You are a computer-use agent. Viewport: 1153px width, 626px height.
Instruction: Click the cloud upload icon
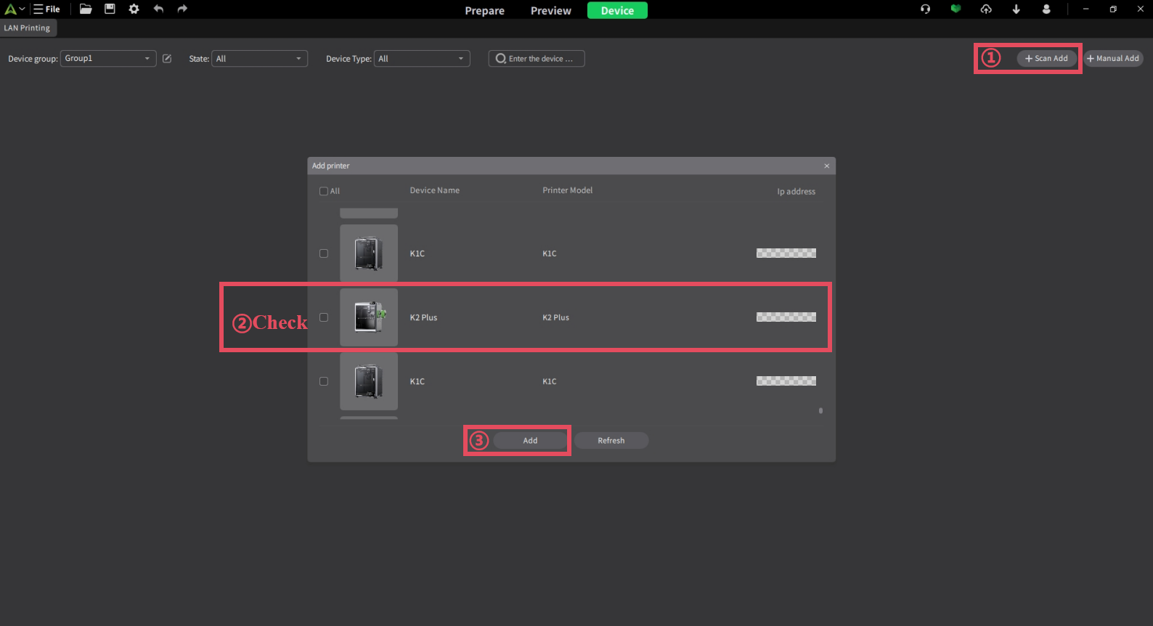point(985,9)
